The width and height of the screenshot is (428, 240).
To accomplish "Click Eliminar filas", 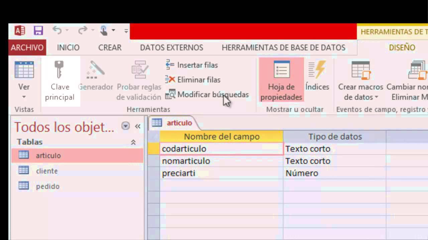I will point(193,80).
